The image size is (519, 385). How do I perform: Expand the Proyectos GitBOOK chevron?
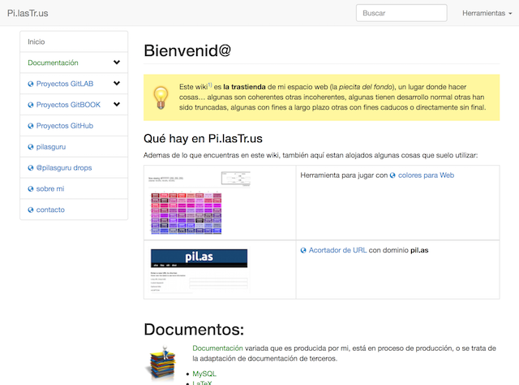(x=117, y=105)
